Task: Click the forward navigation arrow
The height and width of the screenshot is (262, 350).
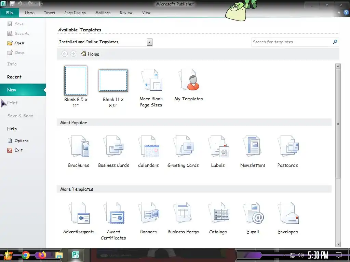Action: 73,54
